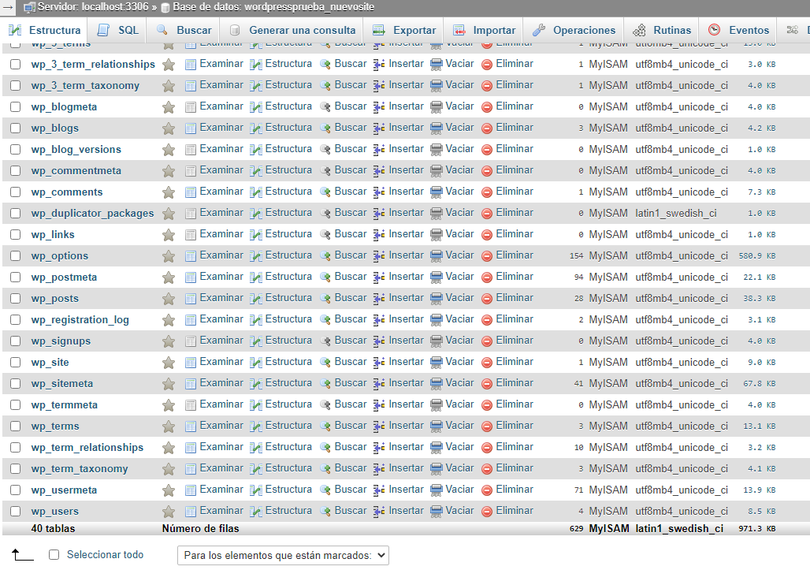Click the favorite star for wp_options

[168, 256]
